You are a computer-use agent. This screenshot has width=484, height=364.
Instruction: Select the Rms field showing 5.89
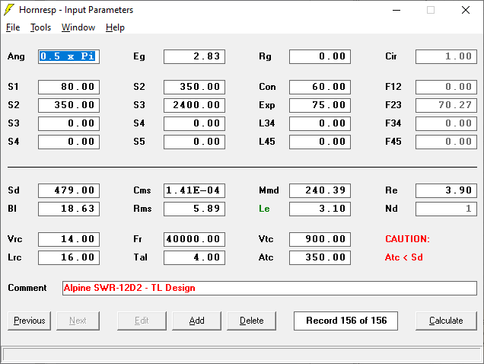coord(195,209)
